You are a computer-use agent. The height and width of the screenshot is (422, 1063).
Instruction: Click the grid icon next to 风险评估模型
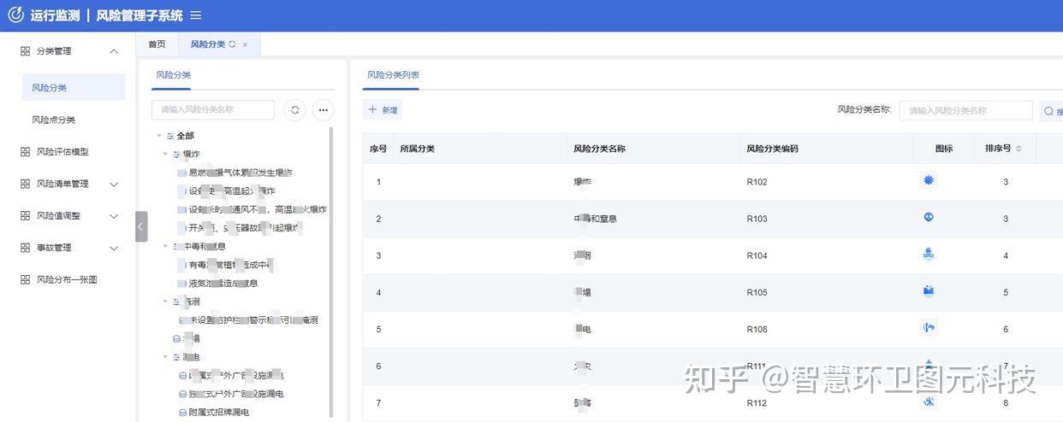25,151
